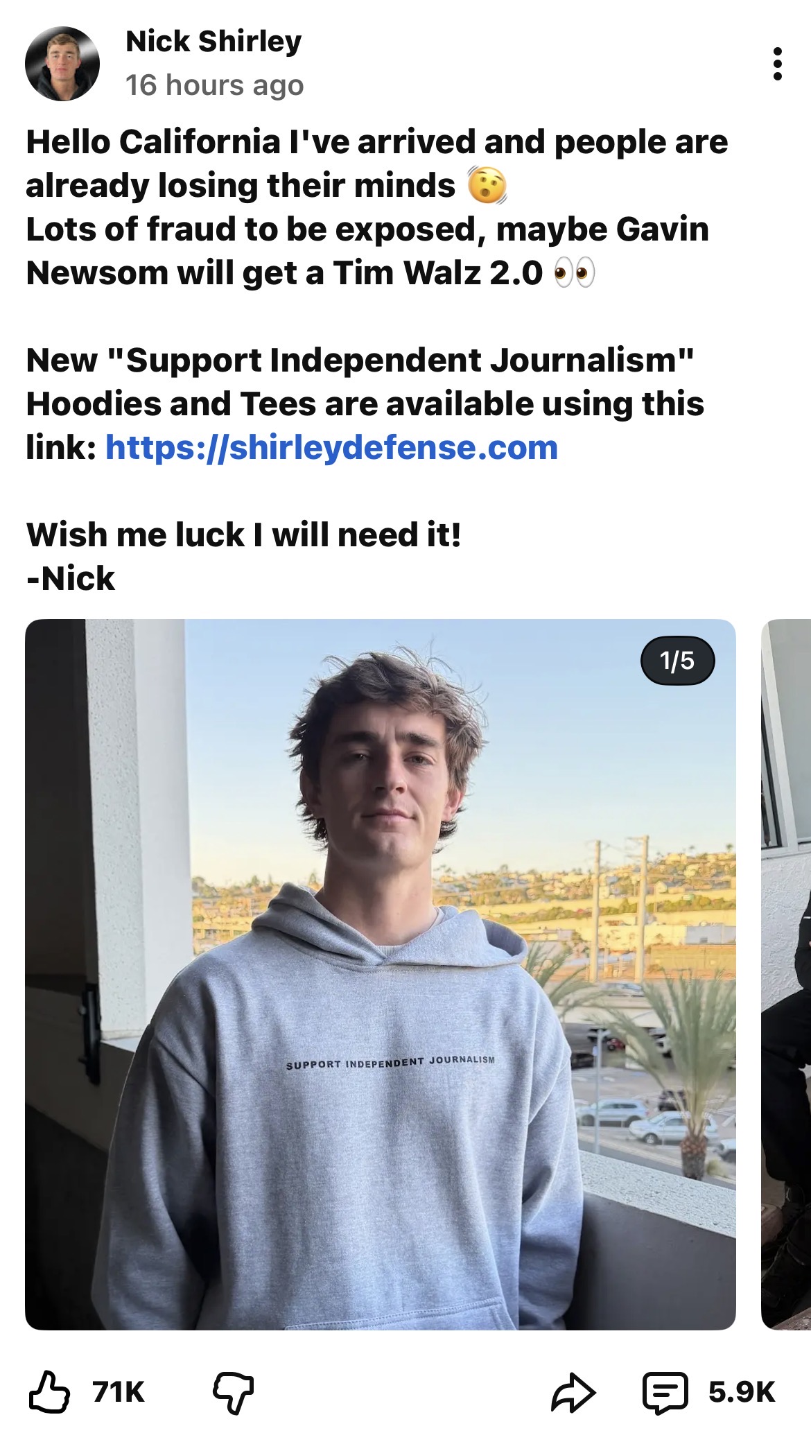View the first photo of gray hoodie
Image resolution: width=811 pixels, height=1451 pixels.
[381, 974]
